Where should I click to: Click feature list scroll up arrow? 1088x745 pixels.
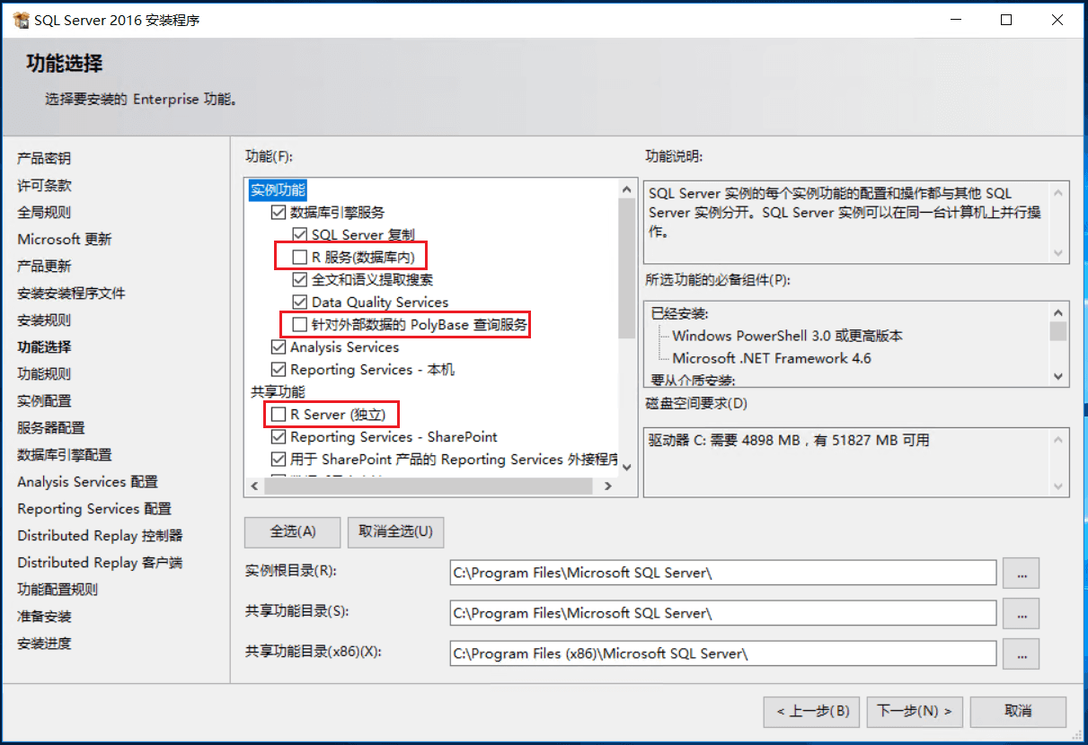pyautogui.click(x=626, y=189)
